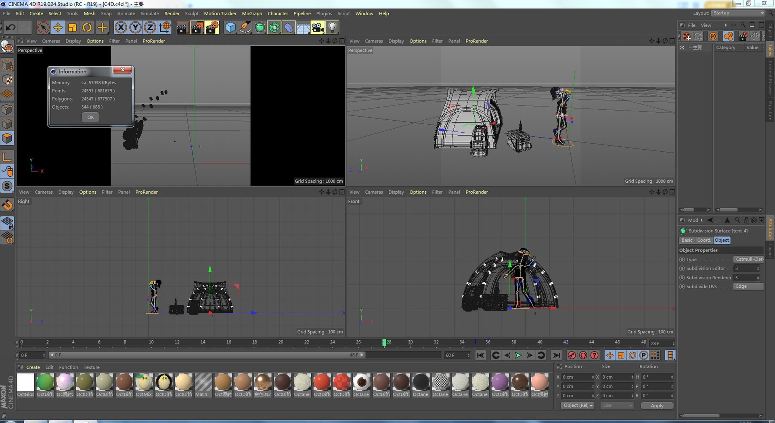The width and height of the screenshot is (775, 423).
Task: Click the green Array modeling objects icon
Action: click(x=274, y=27)
